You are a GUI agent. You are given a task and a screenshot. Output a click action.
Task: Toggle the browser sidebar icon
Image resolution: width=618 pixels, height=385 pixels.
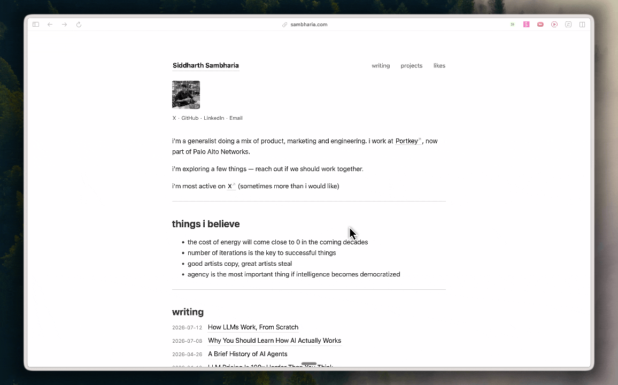pyautogui.click(x=36, y=25)
